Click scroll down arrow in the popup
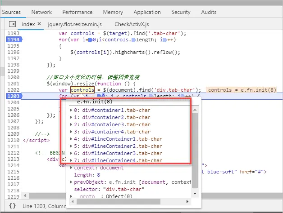The image size is (283, 213). 195,194
